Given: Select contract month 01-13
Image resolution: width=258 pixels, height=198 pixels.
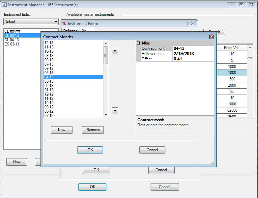Looking at the screenshot, I should tap(73, 90).
